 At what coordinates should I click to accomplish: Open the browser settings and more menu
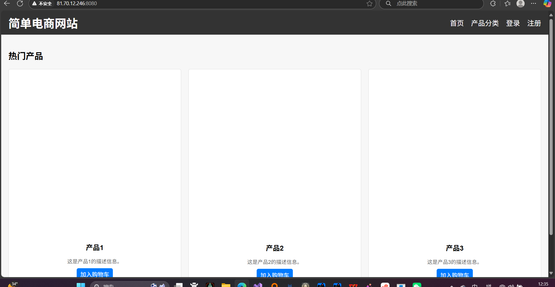click(x=534, y=3)
